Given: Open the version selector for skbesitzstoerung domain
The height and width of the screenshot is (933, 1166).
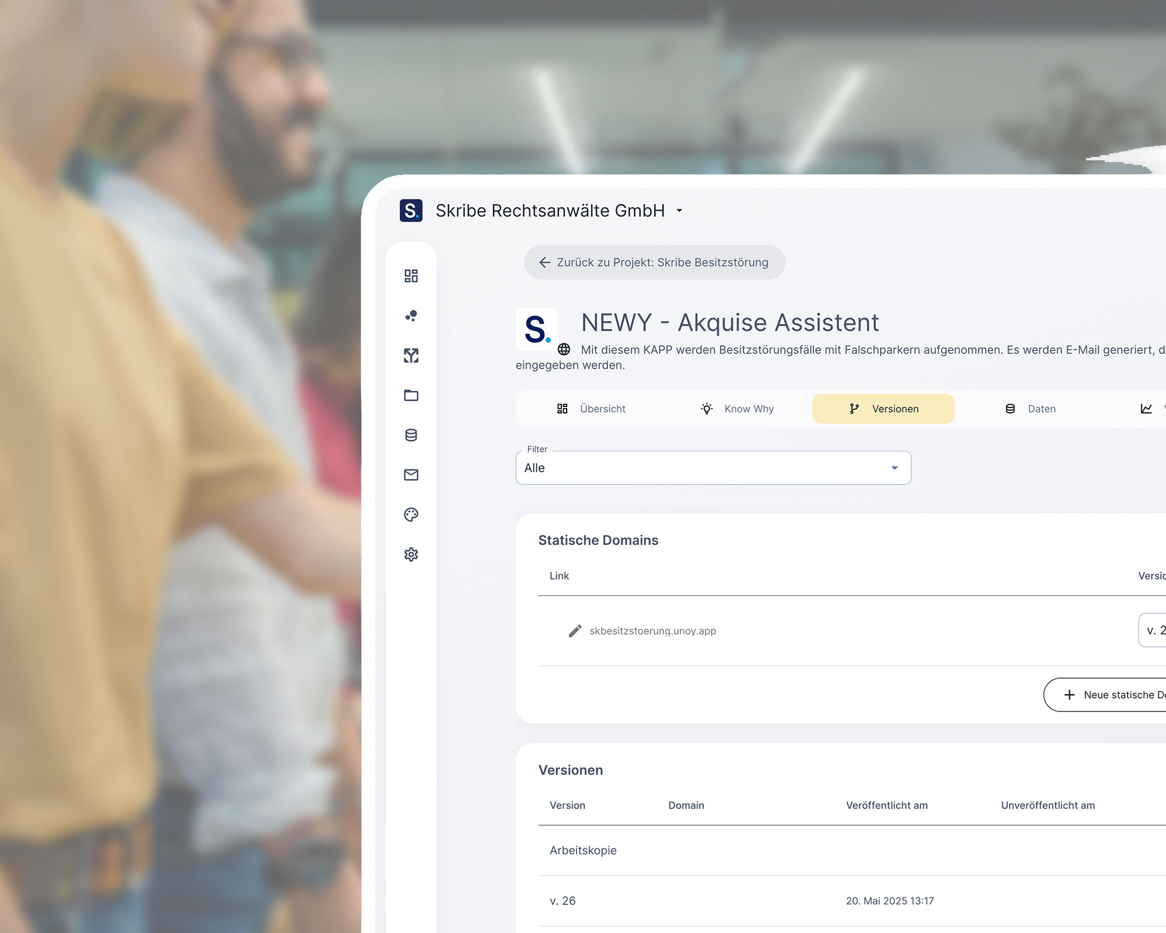Looking at the screenshot, I should pos(1152,630).
